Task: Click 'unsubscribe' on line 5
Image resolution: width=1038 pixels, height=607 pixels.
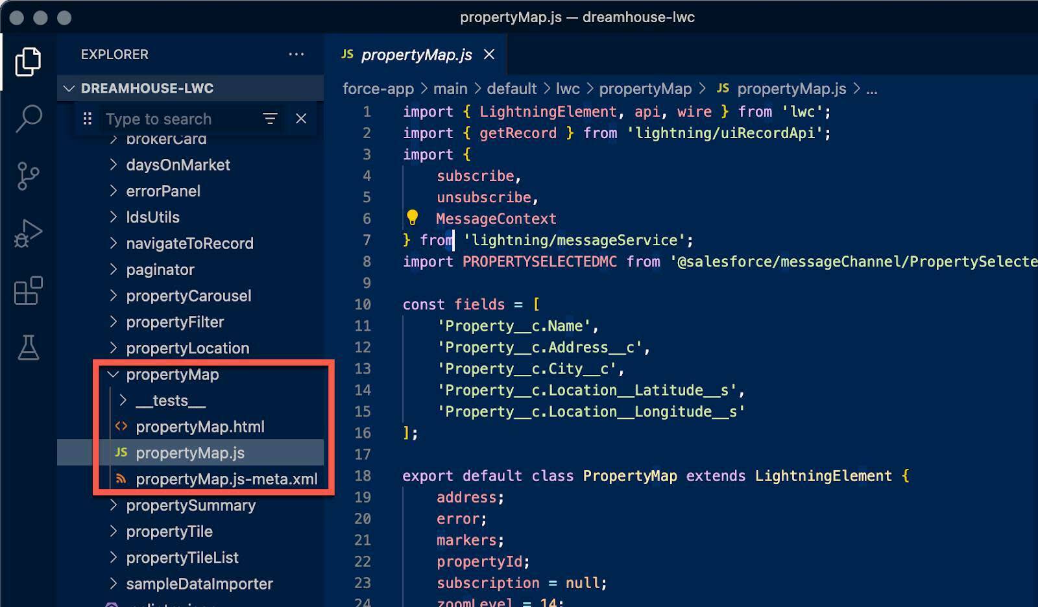Action: click(x=483, y=197)
